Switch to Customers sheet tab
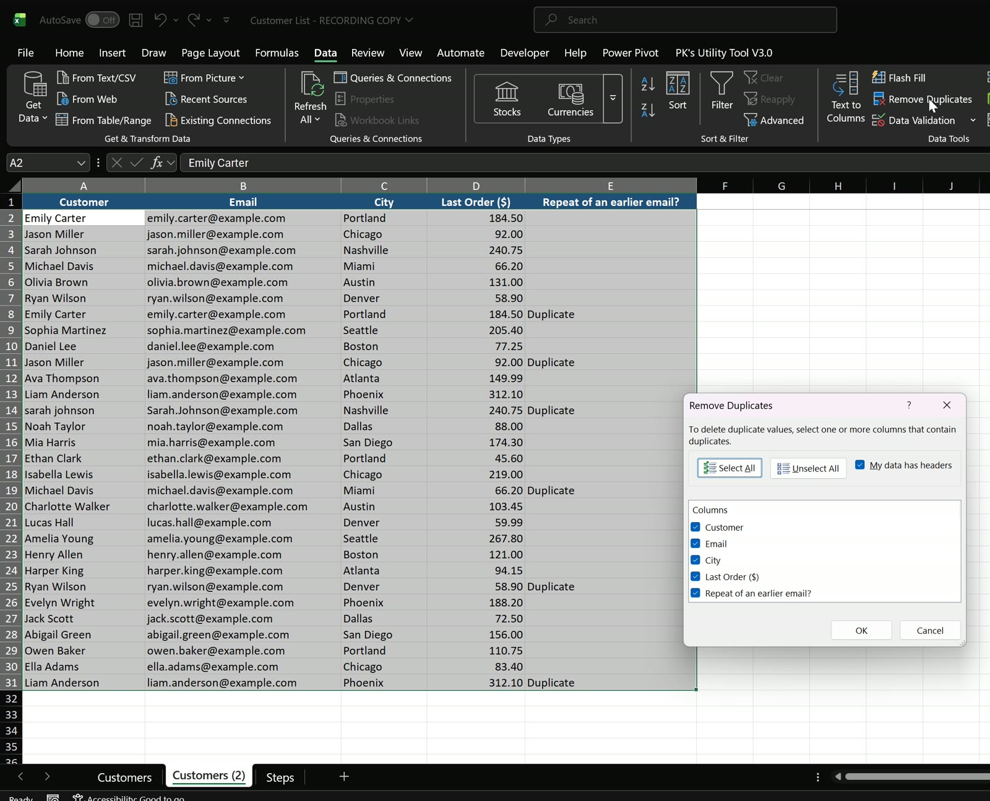The width and height of the screenshot is (990, 801). (124, 777)
